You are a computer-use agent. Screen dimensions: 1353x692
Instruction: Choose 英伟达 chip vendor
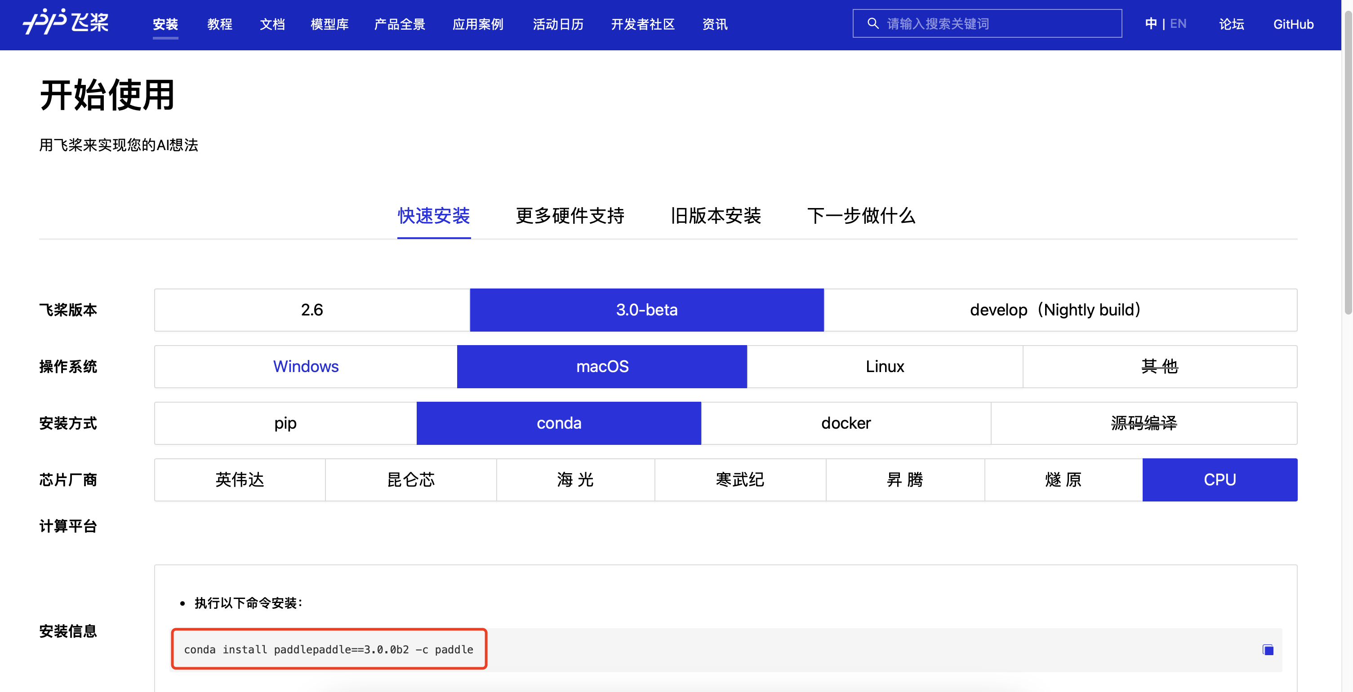coord(240,480)
